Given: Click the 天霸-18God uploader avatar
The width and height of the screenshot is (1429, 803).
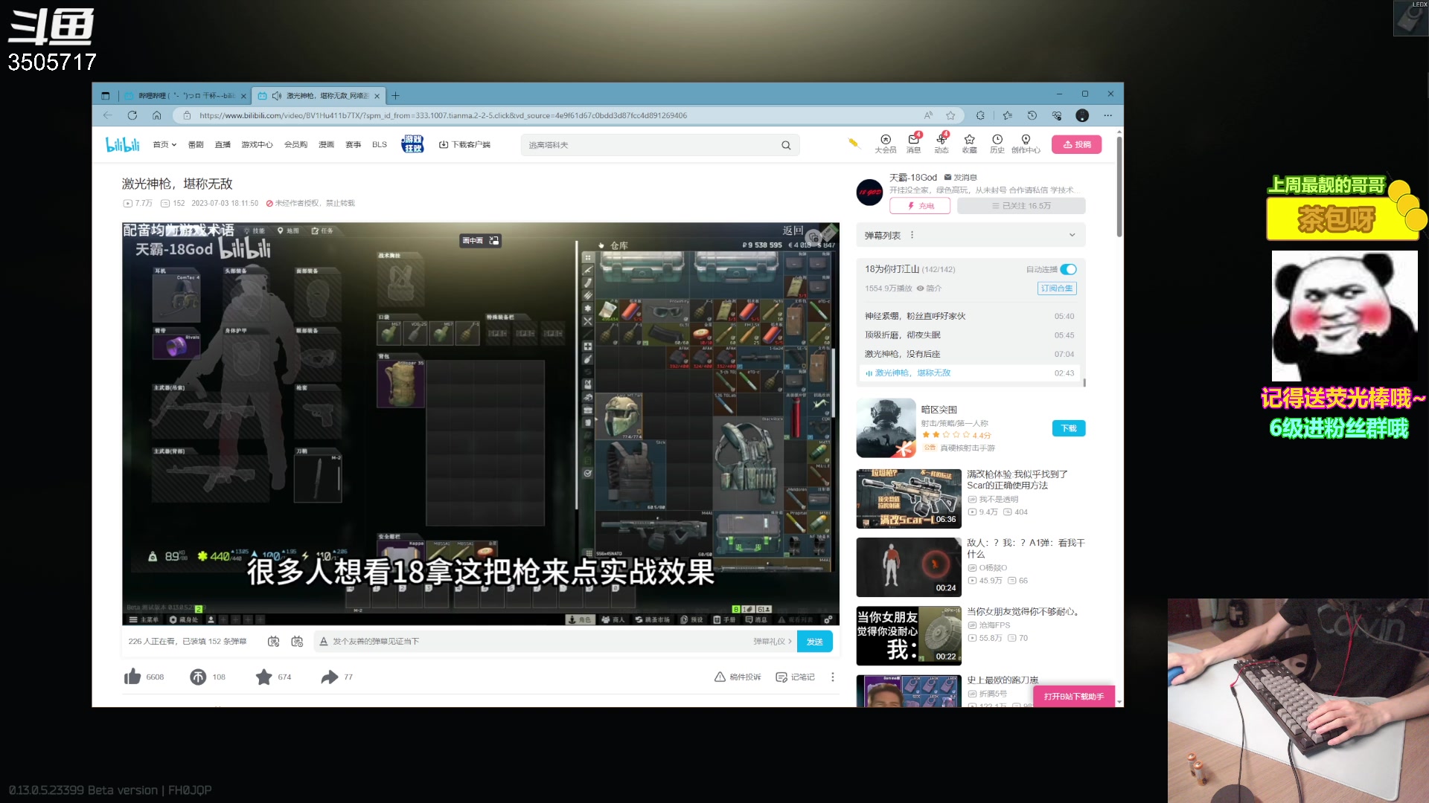Looking at the screenshot, I should coord(869,192).
